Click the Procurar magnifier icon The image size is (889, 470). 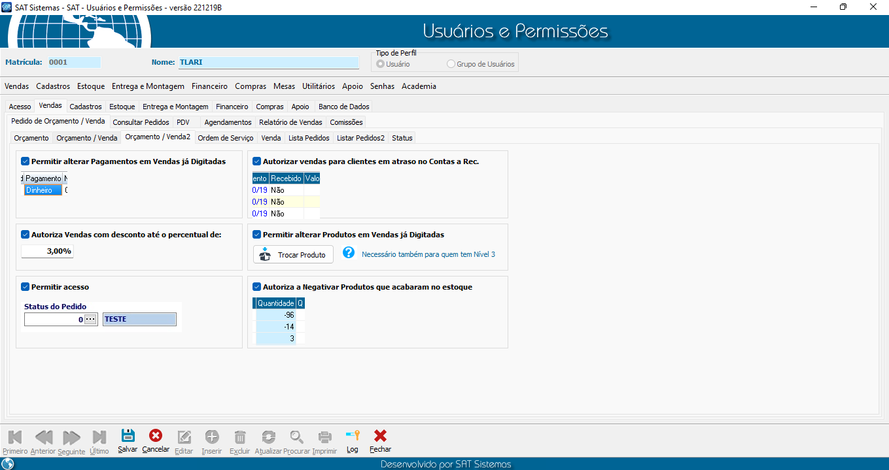tap(297, 437)
